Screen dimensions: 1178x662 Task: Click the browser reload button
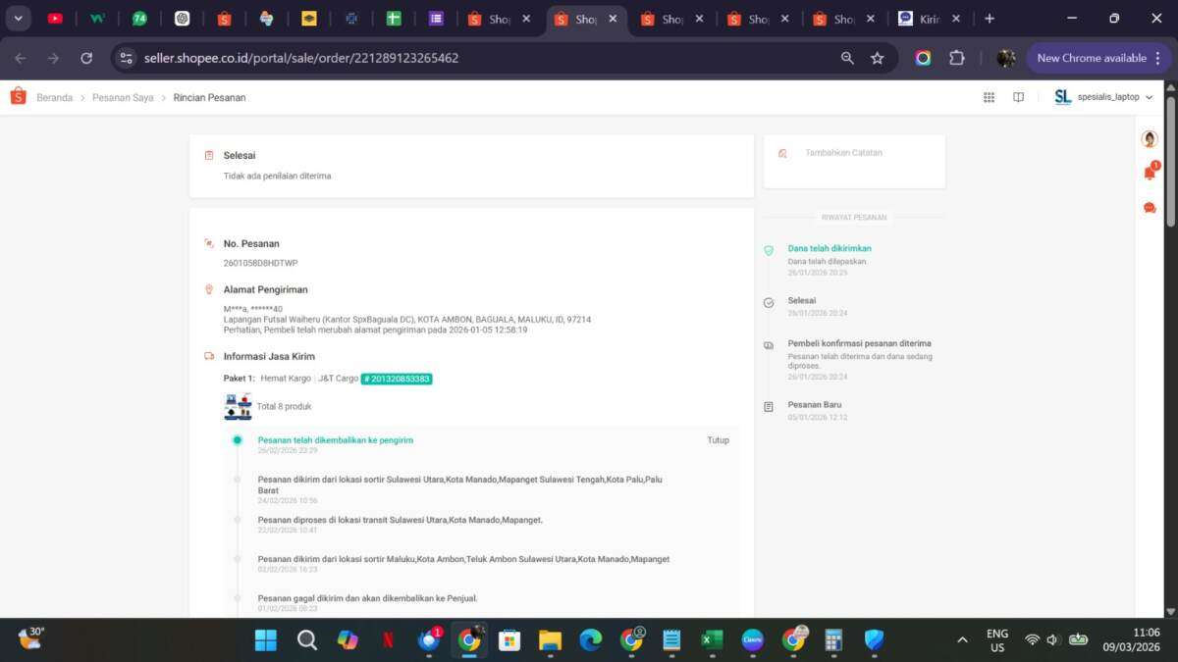point(86,58)
